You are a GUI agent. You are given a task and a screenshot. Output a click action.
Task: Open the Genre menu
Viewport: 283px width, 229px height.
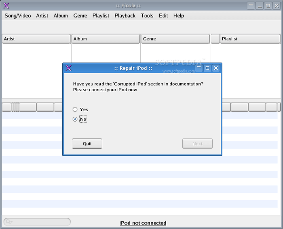[x=80, y=16]
